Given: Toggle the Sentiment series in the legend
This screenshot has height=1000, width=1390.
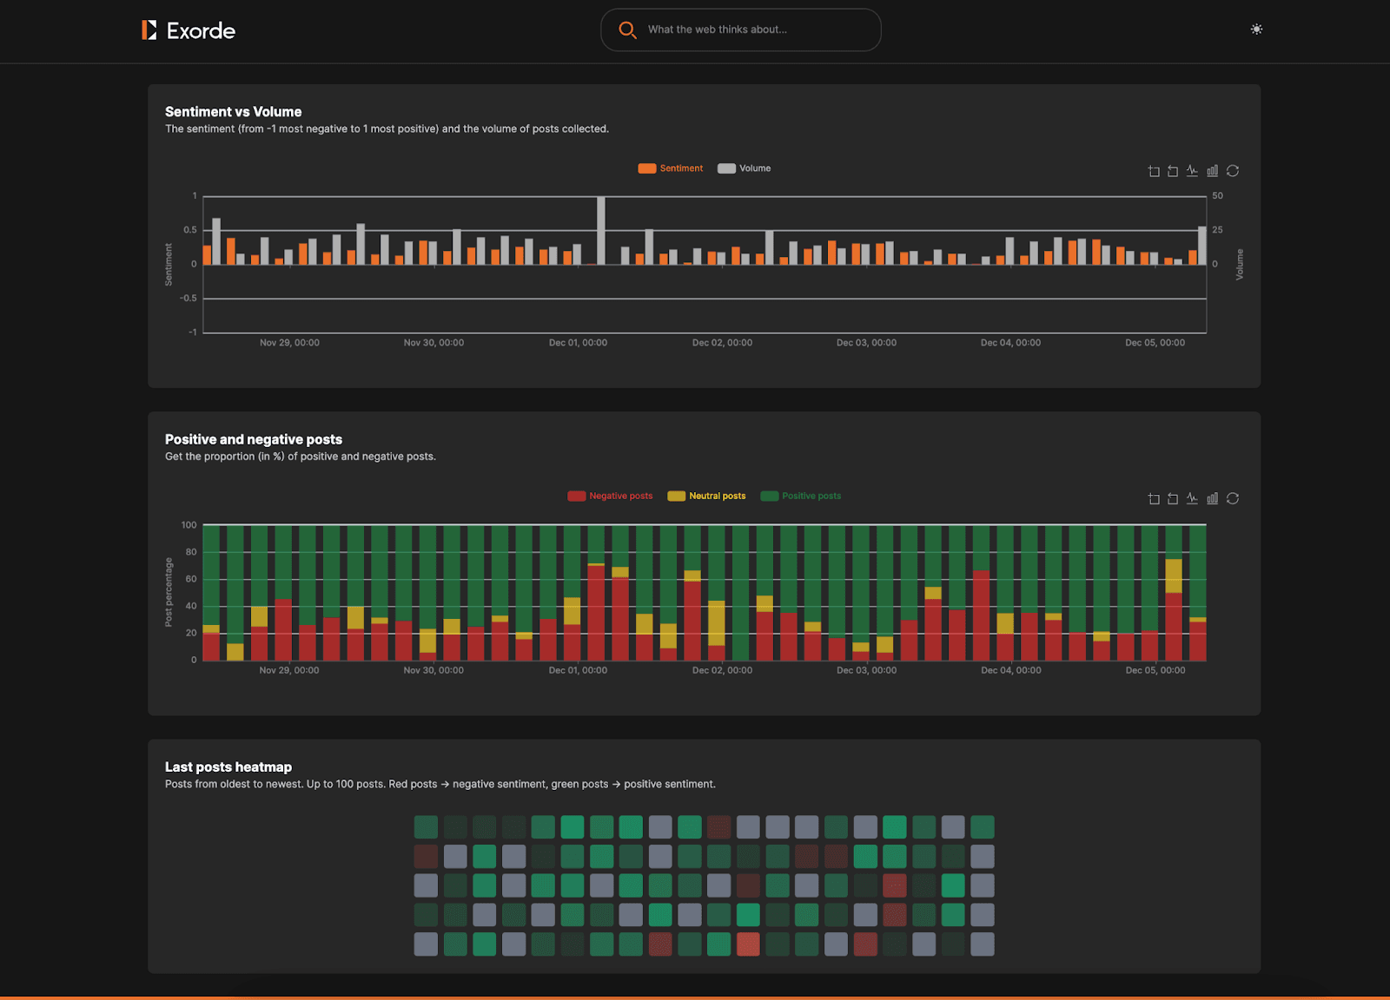Looking at the screenshot, I should tap(671, 168).
